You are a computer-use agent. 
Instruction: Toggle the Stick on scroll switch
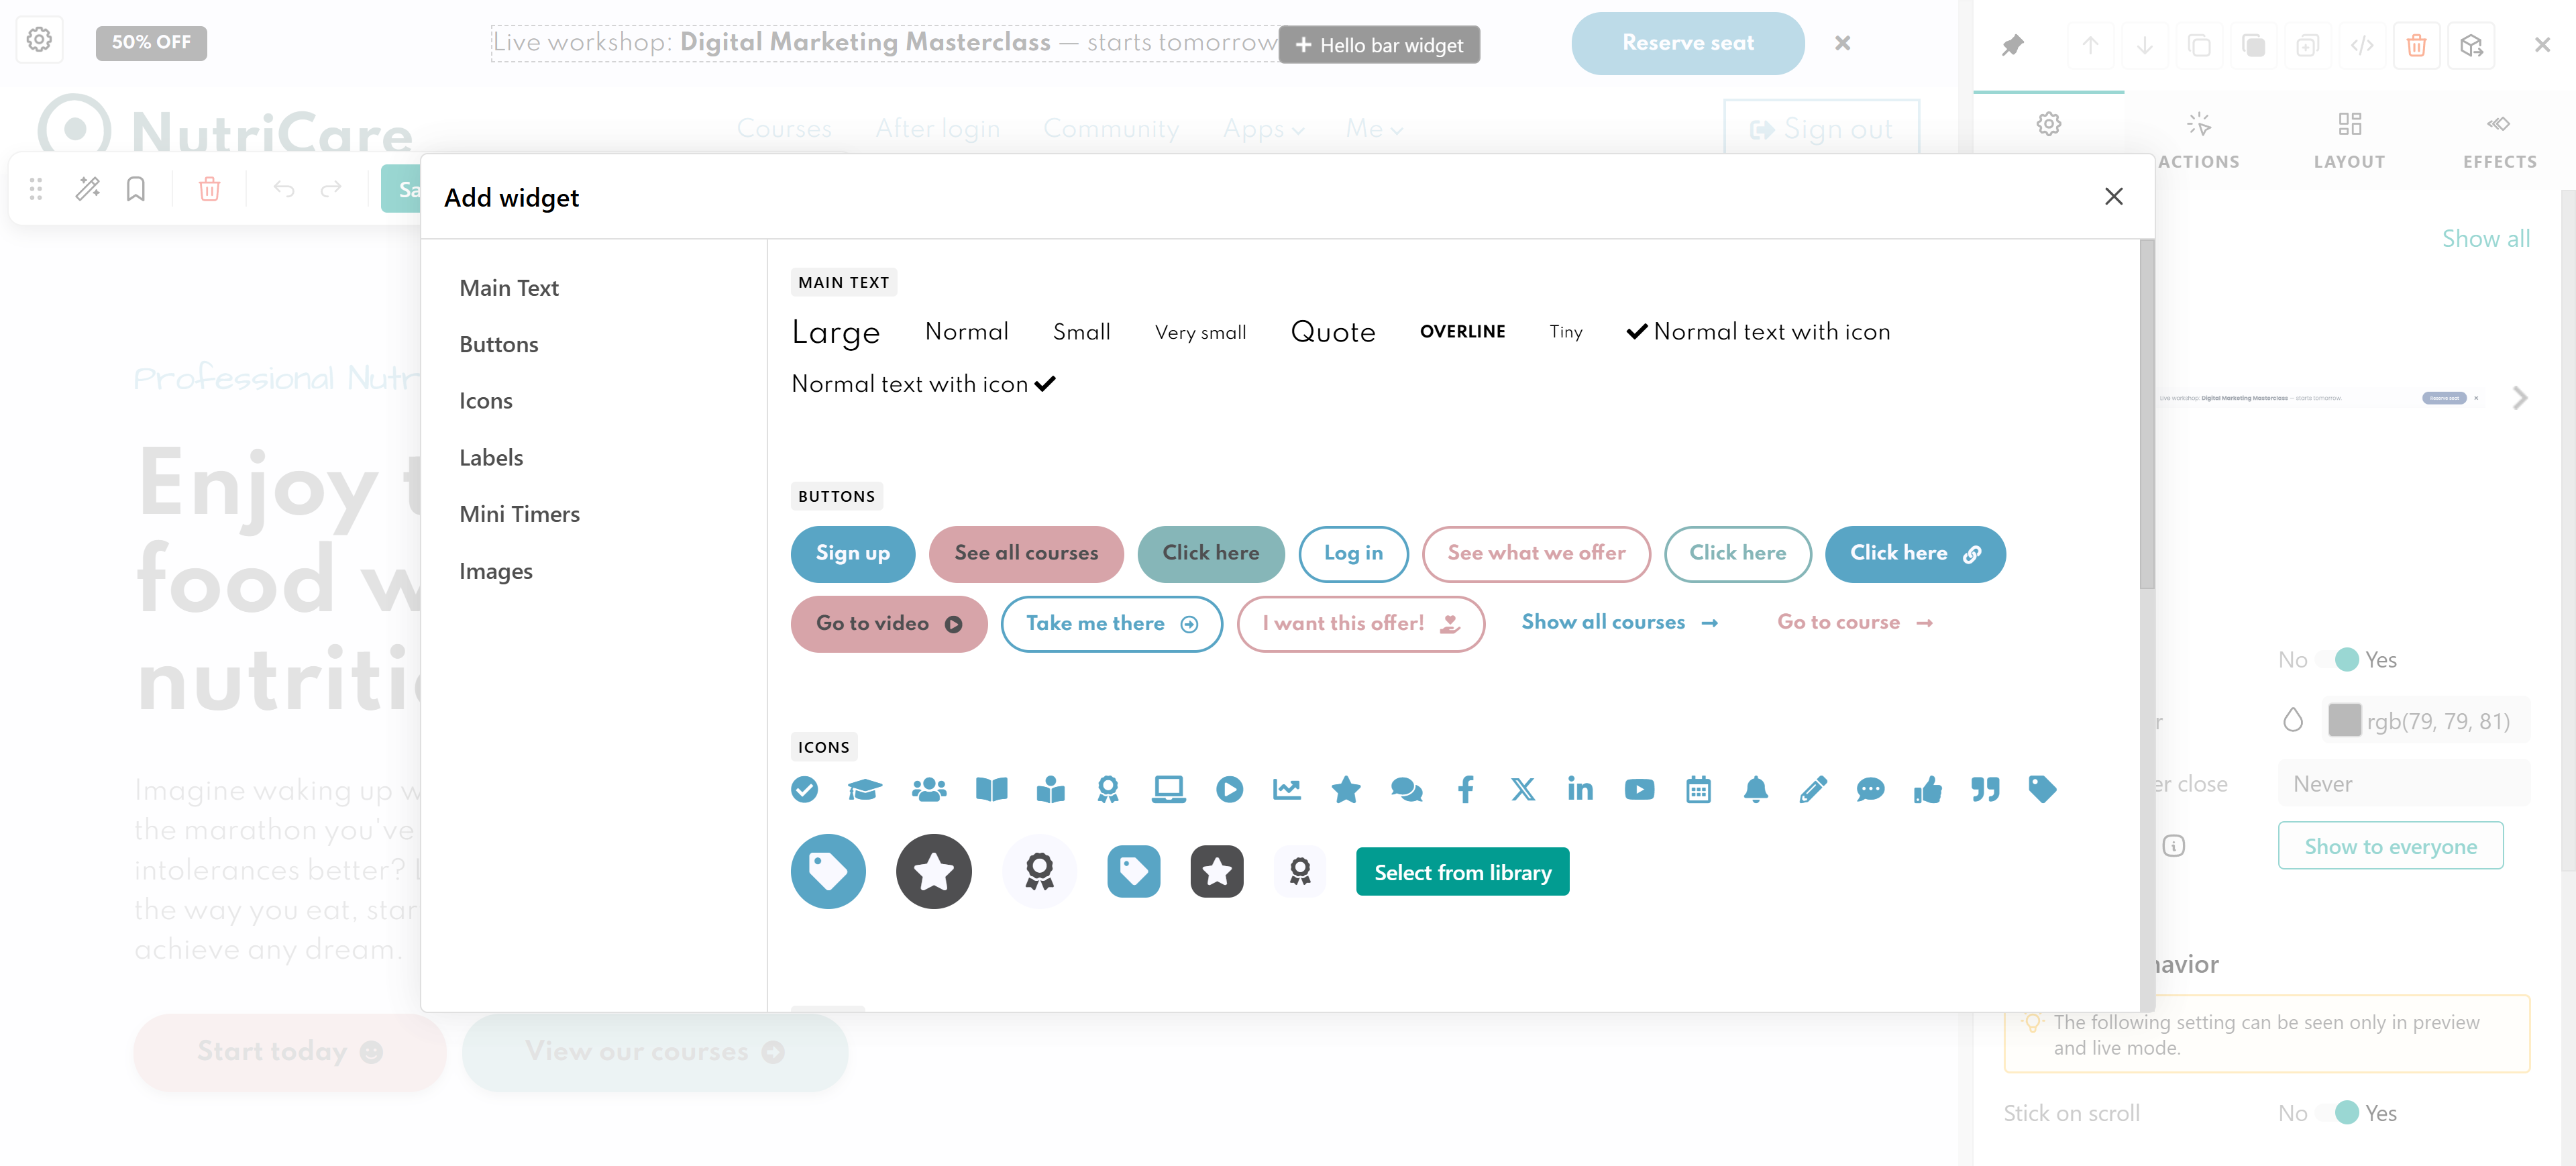pos(2337,1112)
